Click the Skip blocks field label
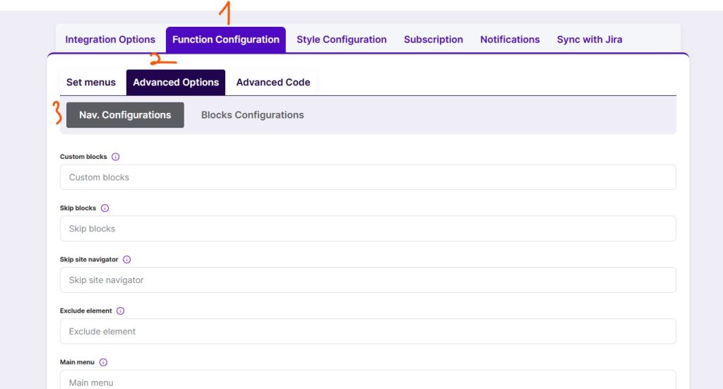723x389 pixels. point(78,208)
